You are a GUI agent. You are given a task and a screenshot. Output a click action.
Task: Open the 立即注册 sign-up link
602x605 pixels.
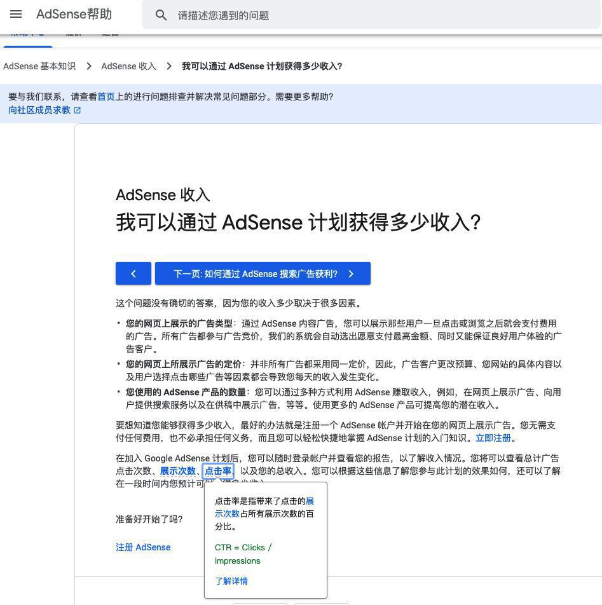(493, 438)
